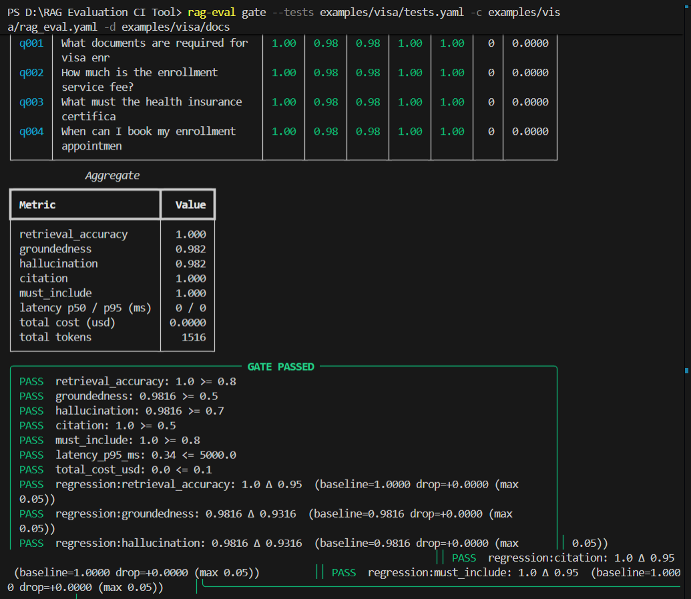Click the PS D:\RAG Evaluation CI Tool prompt
The height and width of the screenshot is (599, 691).
pos(94,12)
